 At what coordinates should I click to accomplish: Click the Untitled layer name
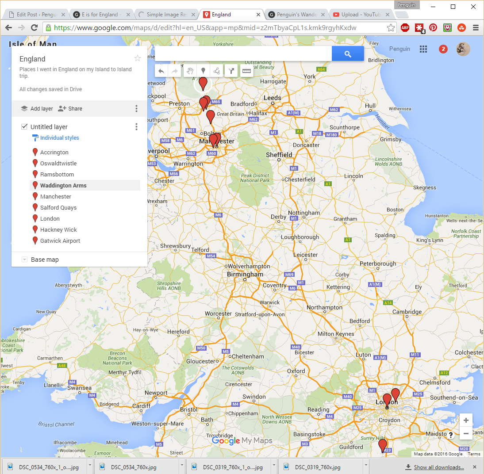point(49,127)
